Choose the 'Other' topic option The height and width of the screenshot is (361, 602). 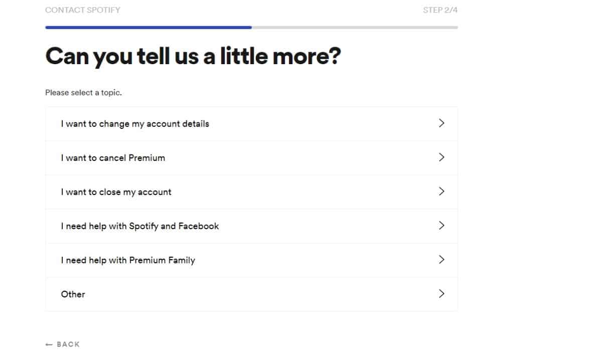pos(73,294)
